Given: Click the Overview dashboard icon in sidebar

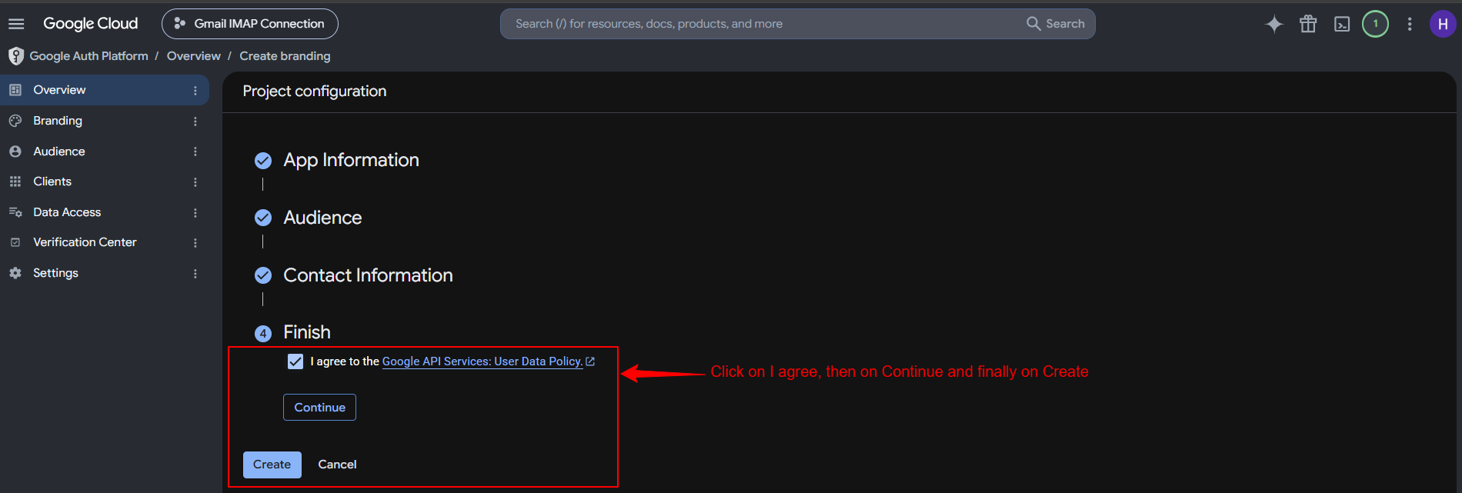Looking at the screenshot, I should (15, 90).
